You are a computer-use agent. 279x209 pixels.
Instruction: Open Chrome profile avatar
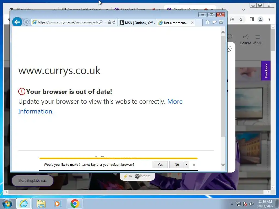(x=260, y=19)
